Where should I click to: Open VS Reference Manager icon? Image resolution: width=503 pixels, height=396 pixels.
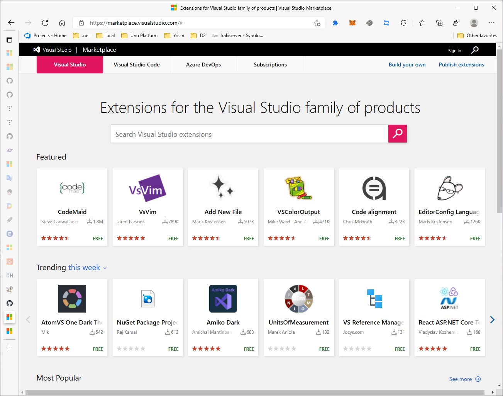374,299
